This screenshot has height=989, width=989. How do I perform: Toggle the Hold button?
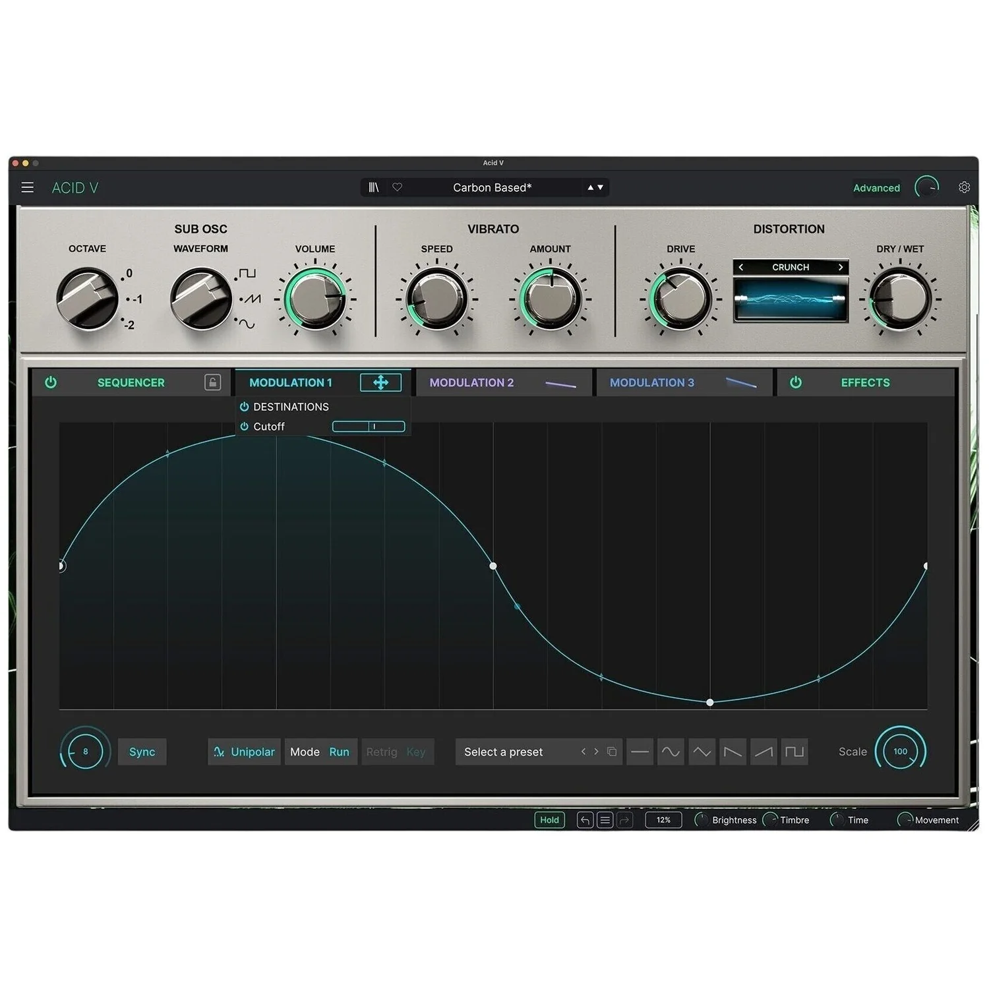pos(549,820)
